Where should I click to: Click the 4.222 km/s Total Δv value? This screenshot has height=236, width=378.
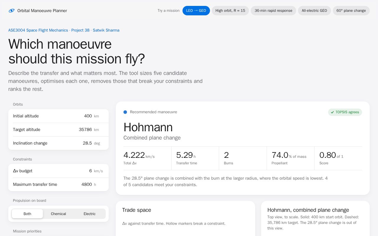[x=139, y=155]
